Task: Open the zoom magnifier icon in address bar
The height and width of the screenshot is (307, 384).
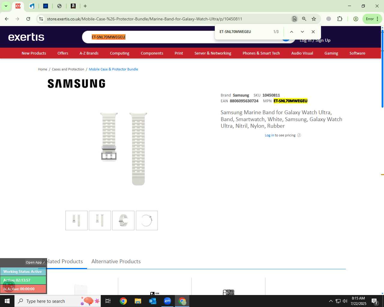Action: (304, 19)
